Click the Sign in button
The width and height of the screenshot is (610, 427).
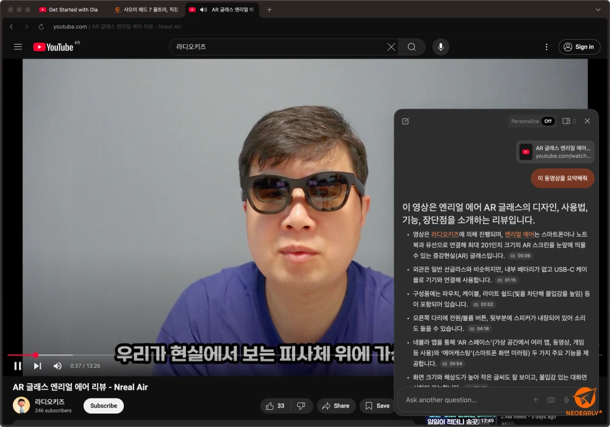coord(579,47)
